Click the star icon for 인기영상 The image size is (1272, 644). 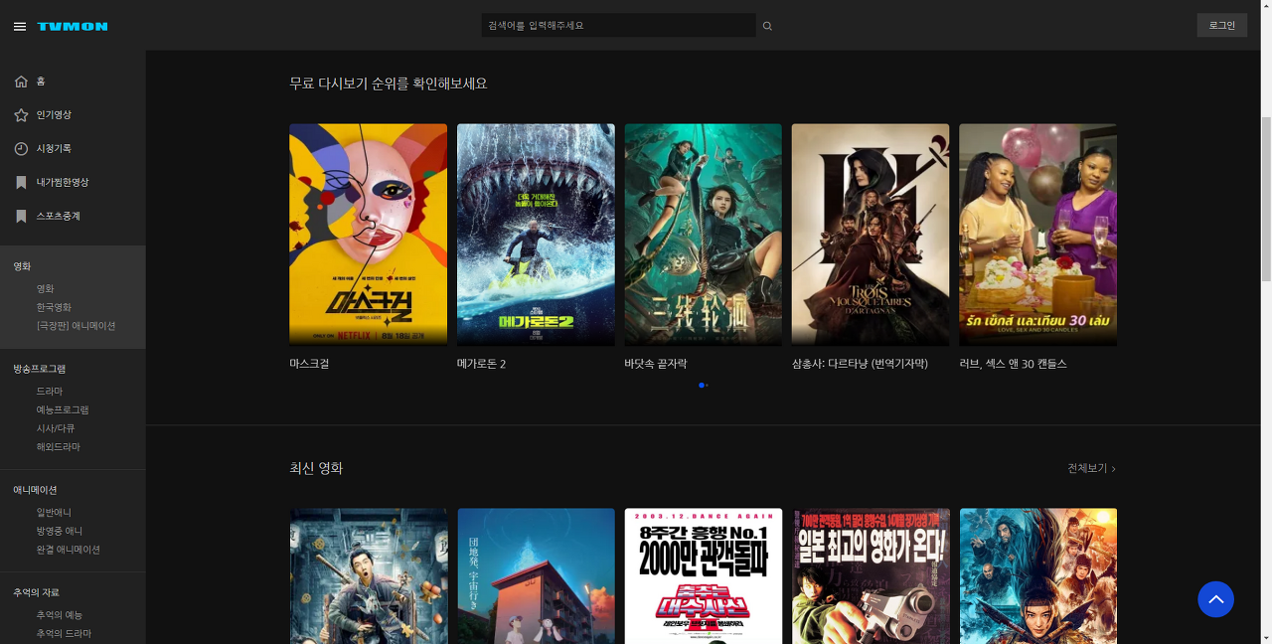pos(21,115)
